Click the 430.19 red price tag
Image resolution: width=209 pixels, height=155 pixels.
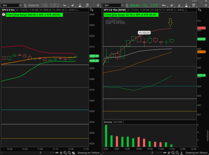click(201, 28)
